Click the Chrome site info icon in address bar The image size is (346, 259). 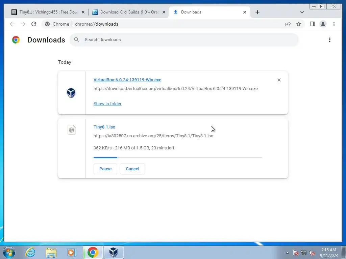(x=47, y=24)
